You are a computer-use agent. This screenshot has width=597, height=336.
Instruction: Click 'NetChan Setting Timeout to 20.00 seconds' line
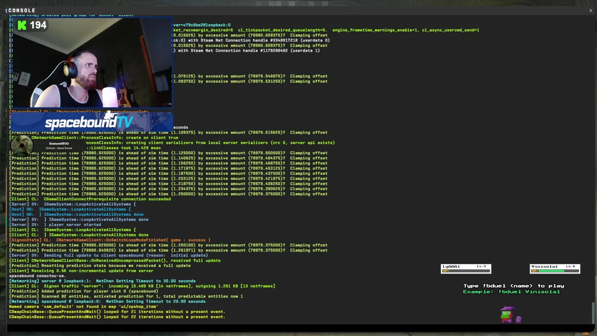tap(107, 302)
